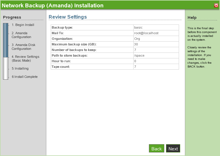The width and height of the screenshot is (220, 156).
Task: Click the 'Organization:' label
Action: (x=62, y=39)
